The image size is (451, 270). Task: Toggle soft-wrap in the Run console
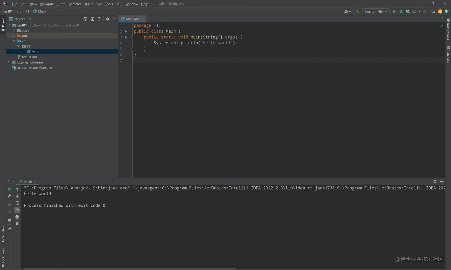coord(17,203)
